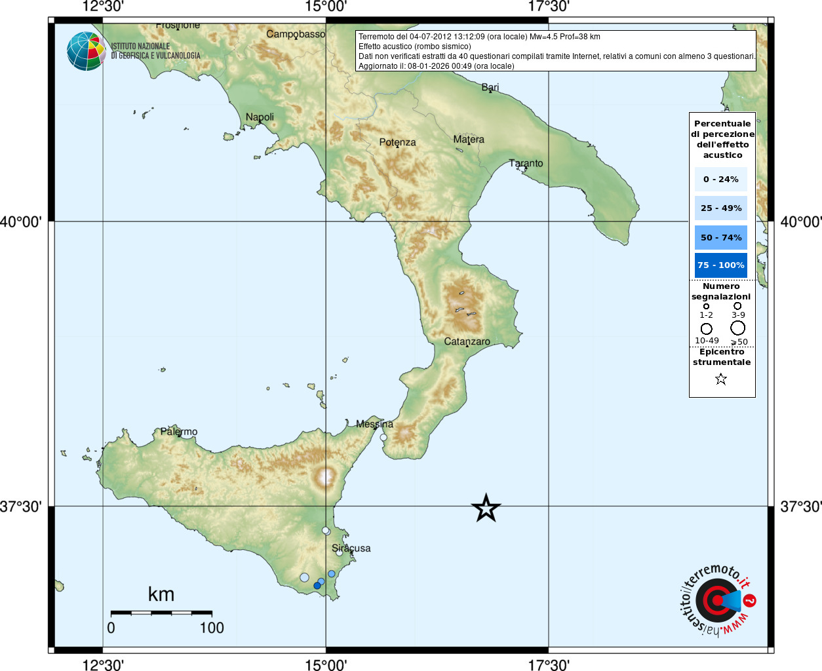This screenshot has height=671, width=822.
Task: Click the 0 - 24% legend swatch
Action: pyautogui.click(x=721, y=179)
